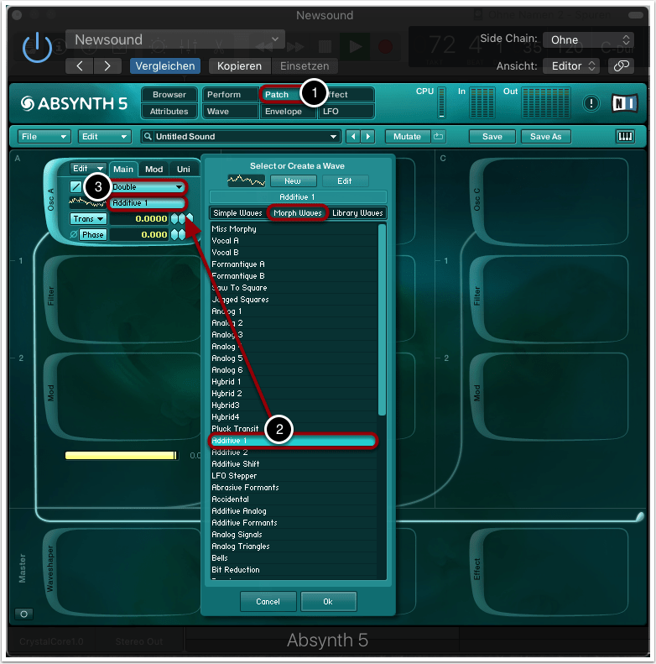Select Hybrid 2 in wave list
The width and height of the screenshot is (656, 664).
pos(294,394)
